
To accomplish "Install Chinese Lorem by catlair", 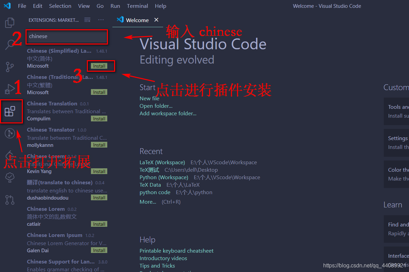I will click(x=99, y=224).
